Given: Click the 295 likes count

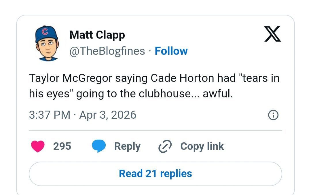Looking at the screenshot, I should [62, 146].
